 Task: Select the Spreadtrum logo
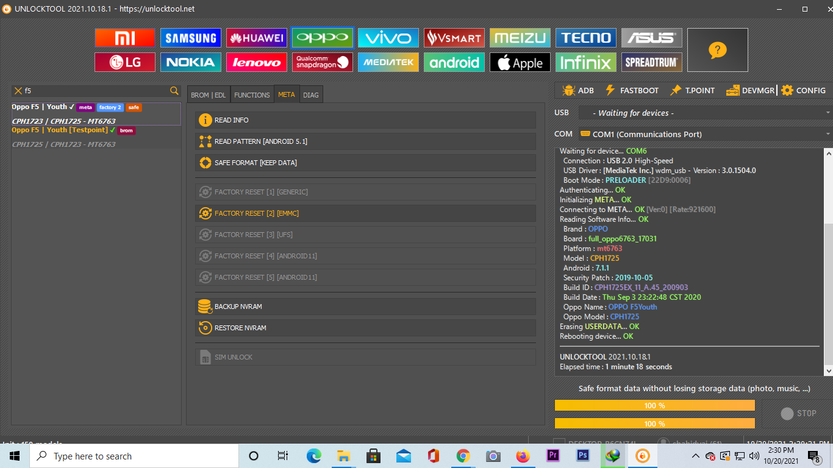(x=652, y=62)
